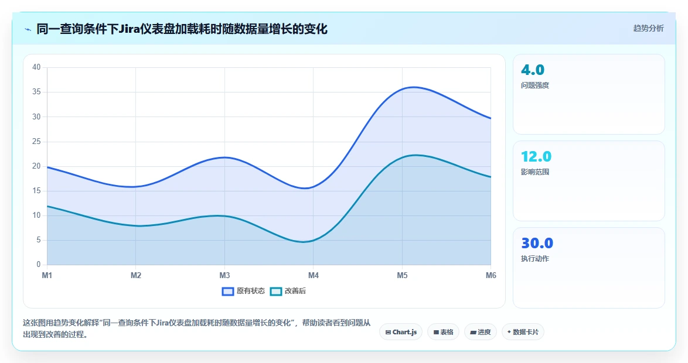Click the M5 axis label
This screenshot has width=688, height=363.
point(402,275)
